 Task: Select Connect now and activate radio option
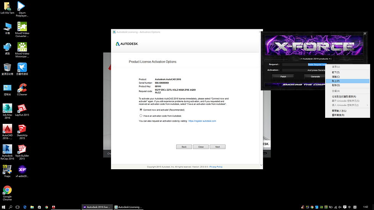point(141,110)
